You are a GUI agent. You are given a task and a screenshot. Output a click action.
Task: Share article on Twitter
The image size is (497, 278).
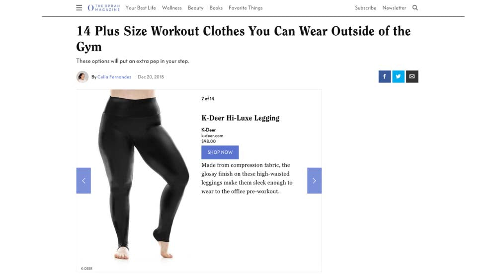pos(398,76)
